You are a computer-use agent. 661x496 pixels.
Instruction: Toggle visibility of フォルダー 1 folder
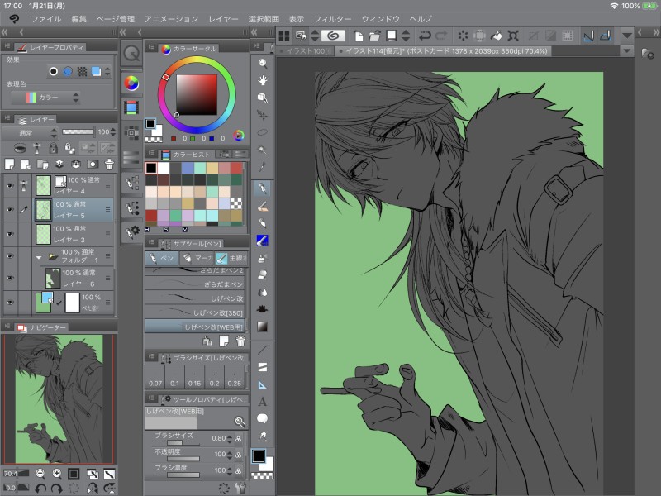[x=10, y=258]
